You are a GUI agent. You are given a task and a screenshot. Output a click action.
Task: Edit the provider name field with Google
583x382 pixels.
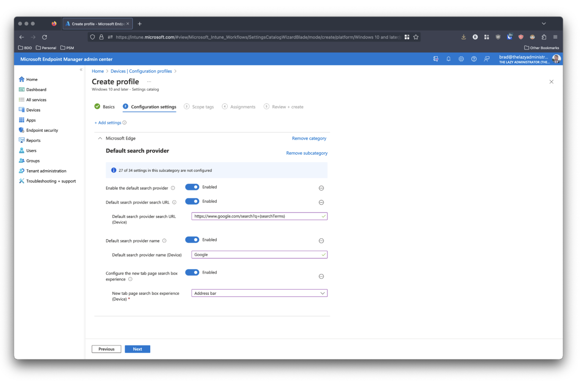pyautogui.click(x=259, y=255)
